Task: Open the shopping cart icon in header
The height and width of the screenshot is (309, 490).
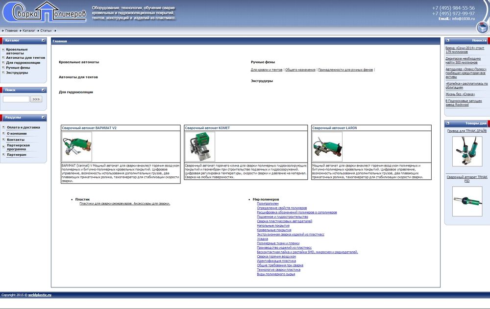Action: pos(483,27)
